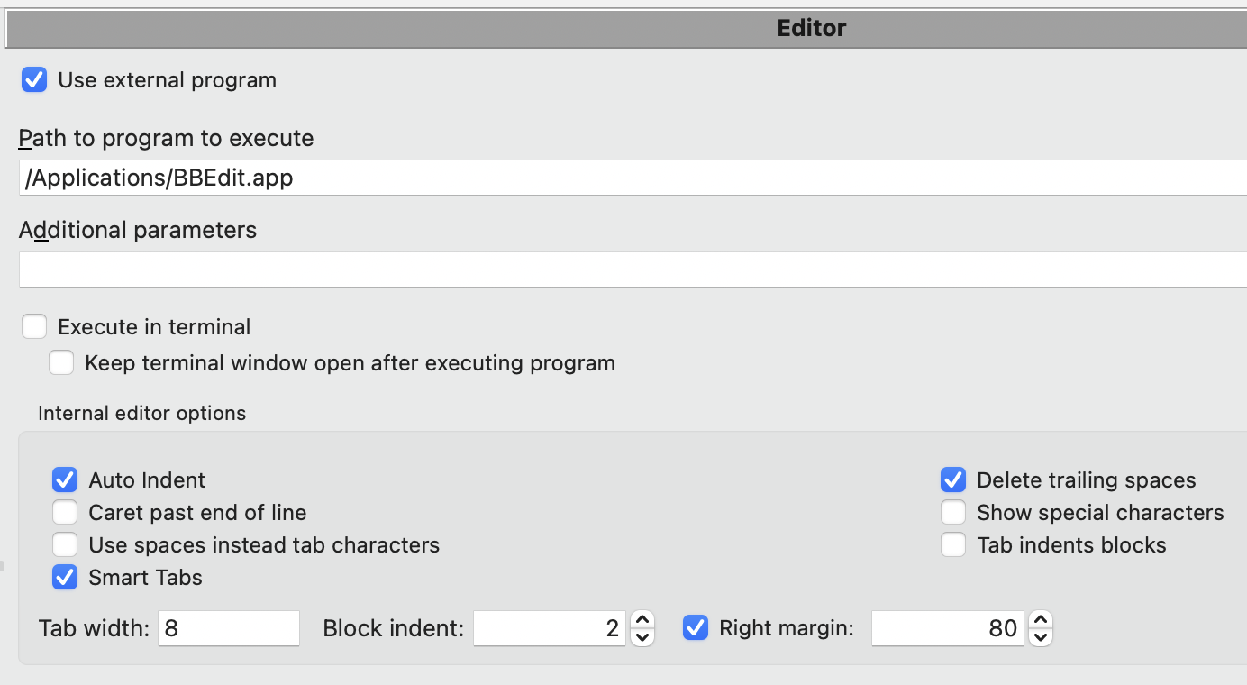Check Keep terminal window open after executing program

[x=60, y=362]
